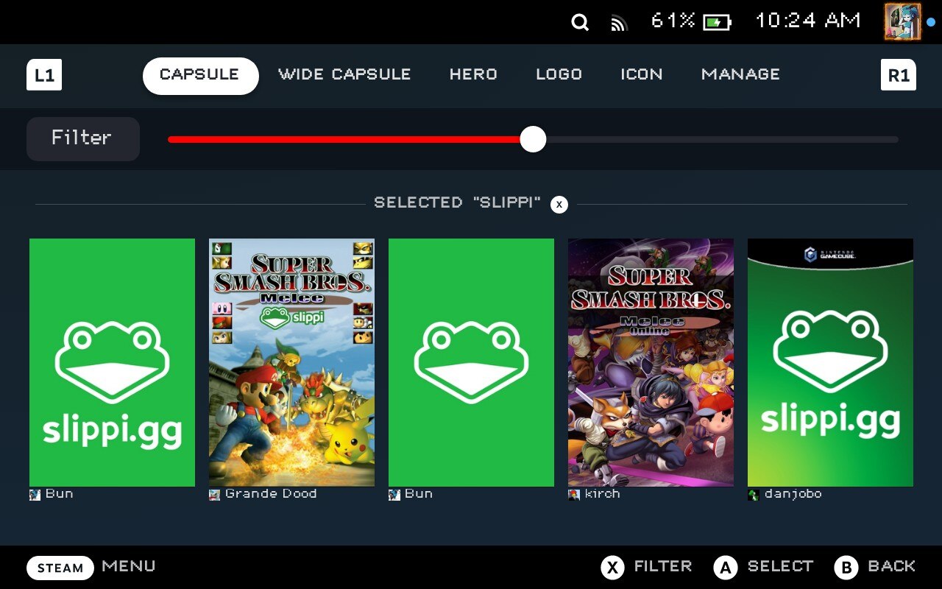Click the FILTER footer label

pos(663,566)
